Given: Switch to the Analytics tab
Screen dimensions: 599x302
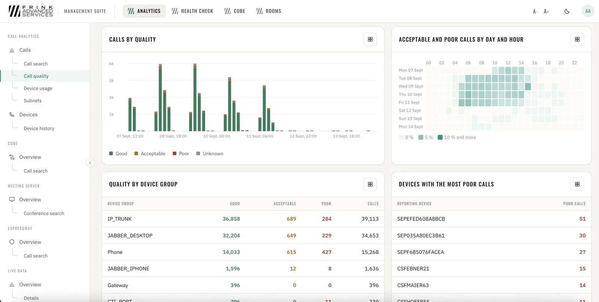Looking at the screenshot, I should point(144,11).
